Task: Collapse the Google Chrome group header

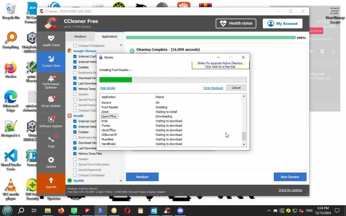Action: pos(85,51)
